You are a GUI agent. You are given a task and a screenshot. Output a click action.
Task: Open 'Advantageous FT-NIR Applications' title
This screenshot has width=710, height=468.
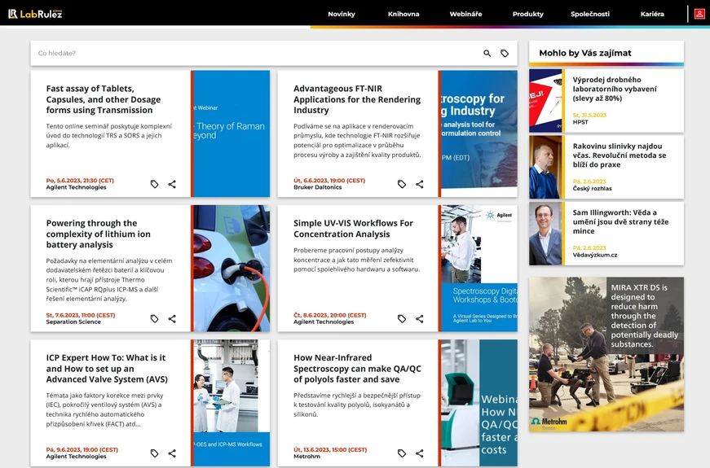pos(357,99)
